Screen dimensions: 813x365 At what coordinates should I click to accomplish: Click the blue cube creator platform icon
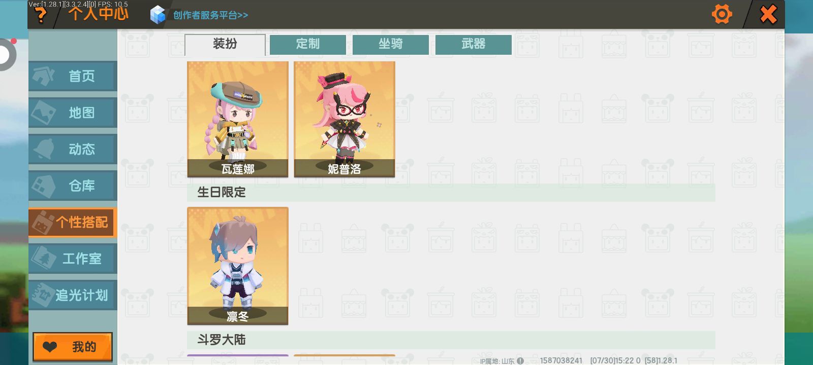[158, 15]
